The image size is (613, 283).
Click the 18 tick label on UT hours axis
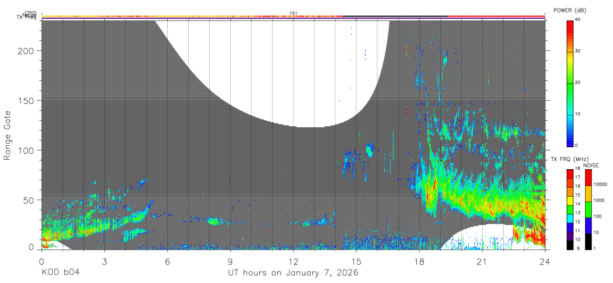tap(419, 261)
